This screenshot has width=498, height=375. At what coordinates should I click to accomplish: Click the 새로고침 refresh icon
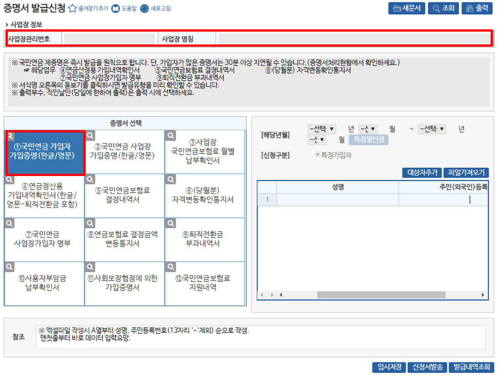145,9
